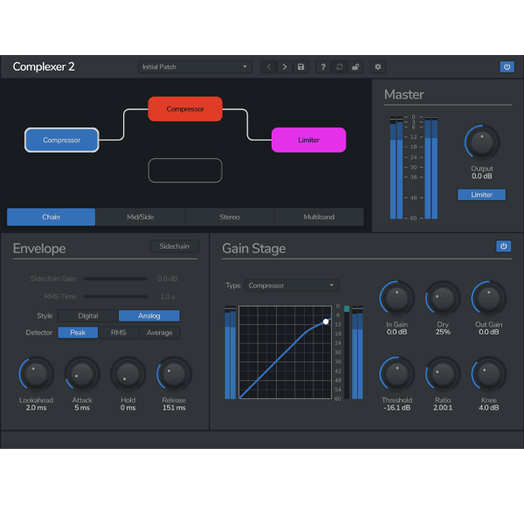Click the Knee knob
This screenshot has width=524, height=524.
[x=489, y=374]
